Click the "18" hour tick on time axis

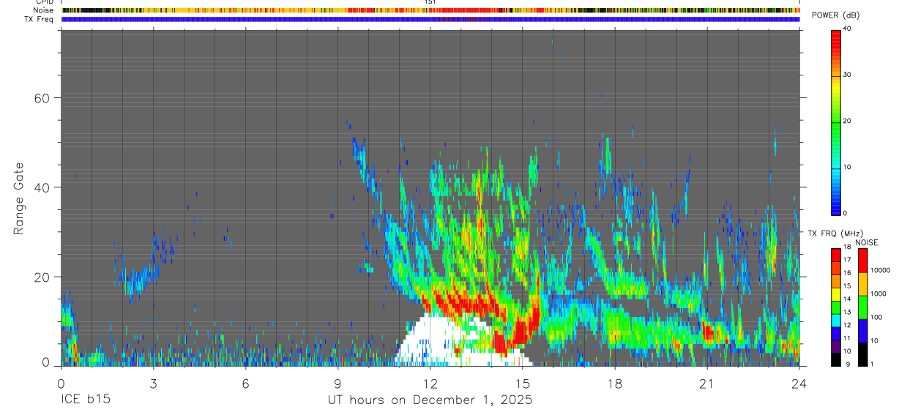pos(614,384)
